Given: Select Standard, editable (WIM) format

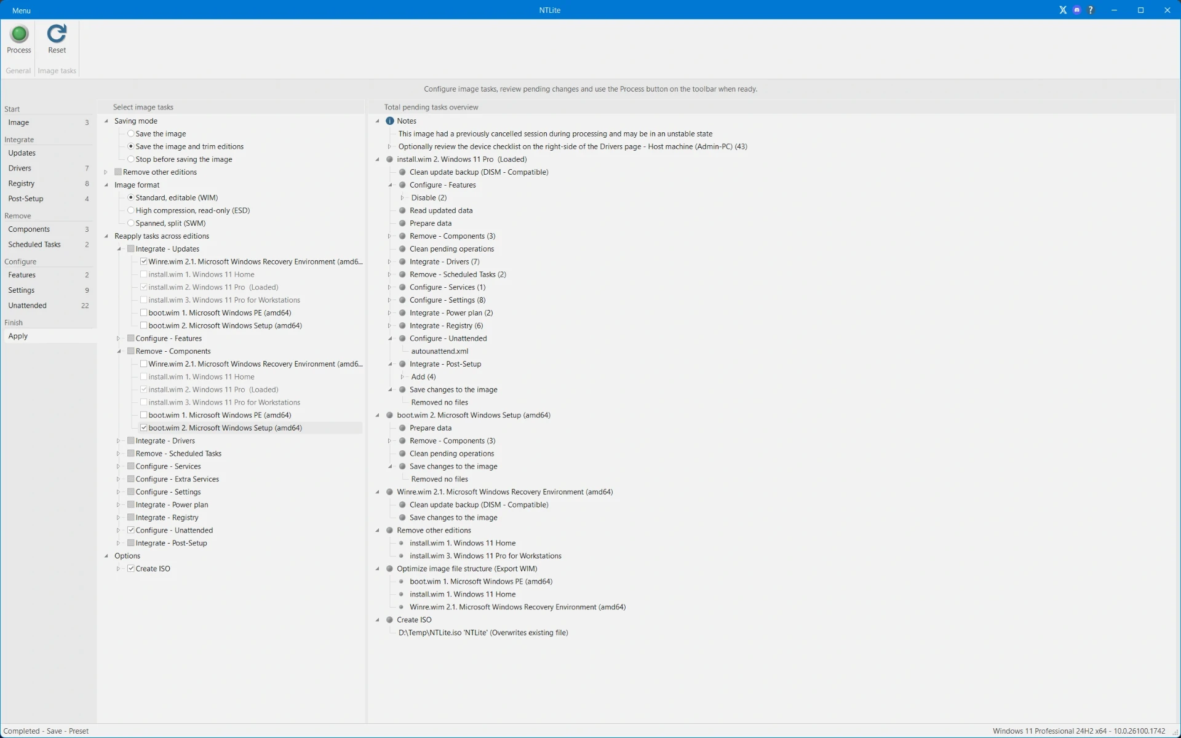Looking at the screenshot, I should (131, 197).
